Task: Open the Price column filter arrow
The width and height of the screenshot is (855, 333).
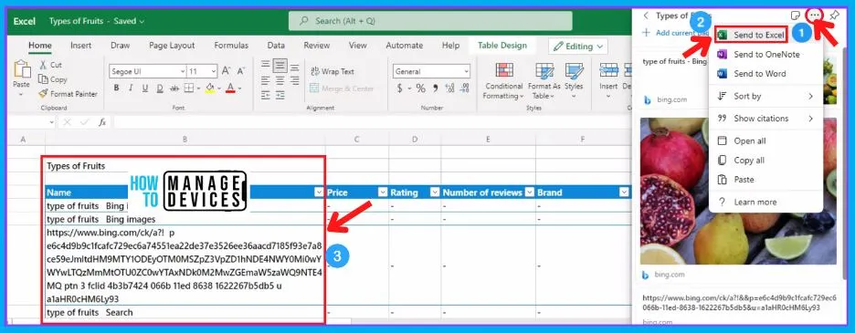Action: [x=382, y=193]
